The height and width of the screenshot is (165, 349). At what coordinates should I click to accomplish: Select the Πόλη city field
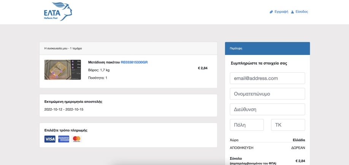(x=247, y=125)
